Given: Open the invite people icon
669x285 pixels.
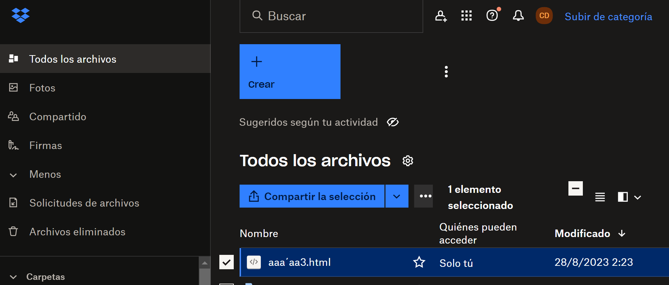Looking at the screenshot, I should (441, 16).
